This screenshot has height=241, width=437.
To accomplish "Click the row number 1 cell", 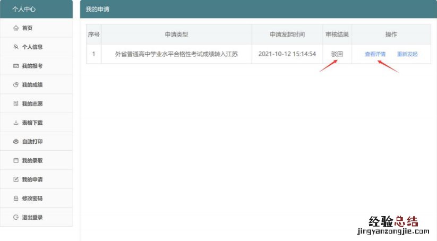I will coord(93,54).
